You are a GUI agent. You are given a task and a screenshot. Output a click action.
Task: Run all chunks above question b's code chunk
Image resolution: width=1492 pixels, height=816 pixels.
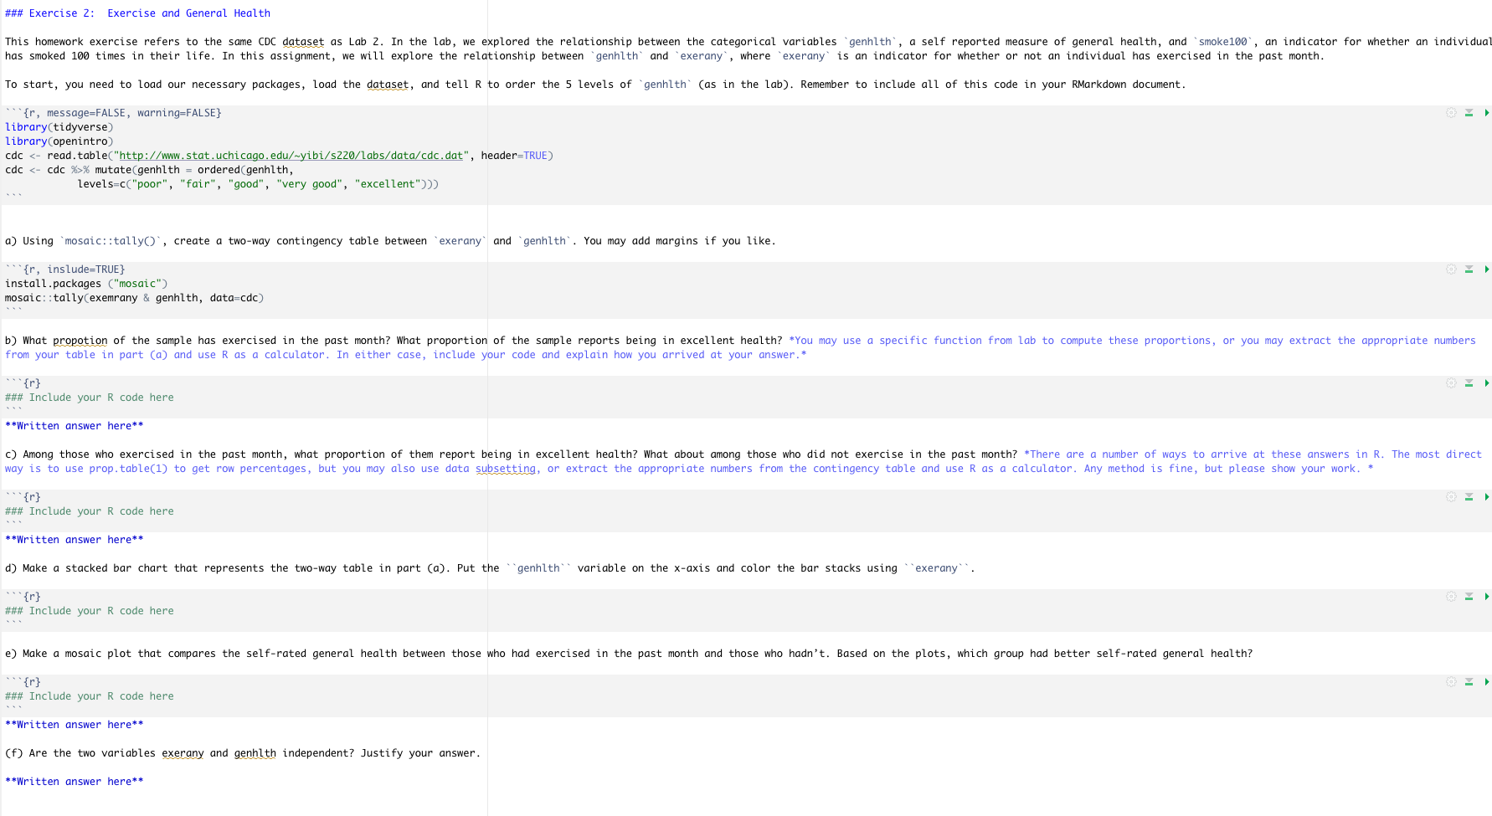1469,383
